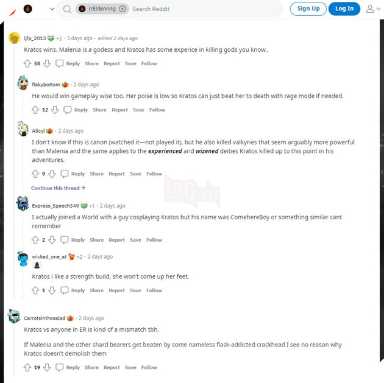Share Alicyl's comment about valkyries
This screenshot has width=384, height=383.
(96, 174)
